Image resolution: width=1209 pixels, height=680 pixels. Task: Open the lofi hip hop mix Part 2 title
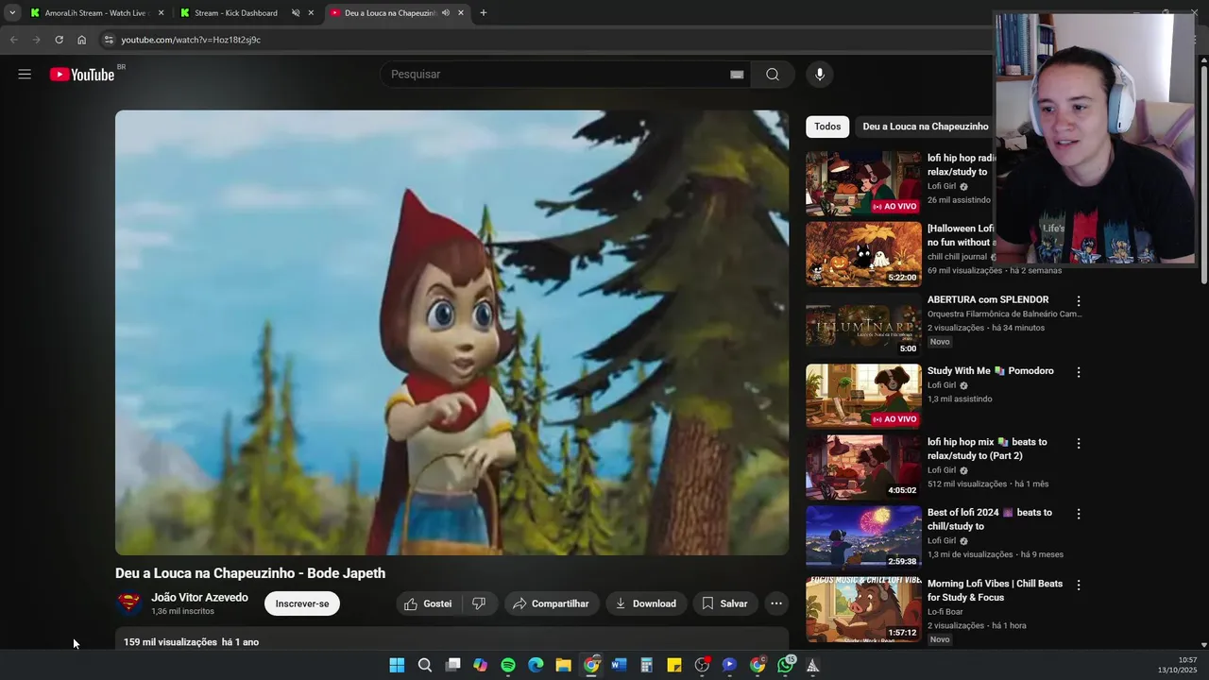[987, 449]
